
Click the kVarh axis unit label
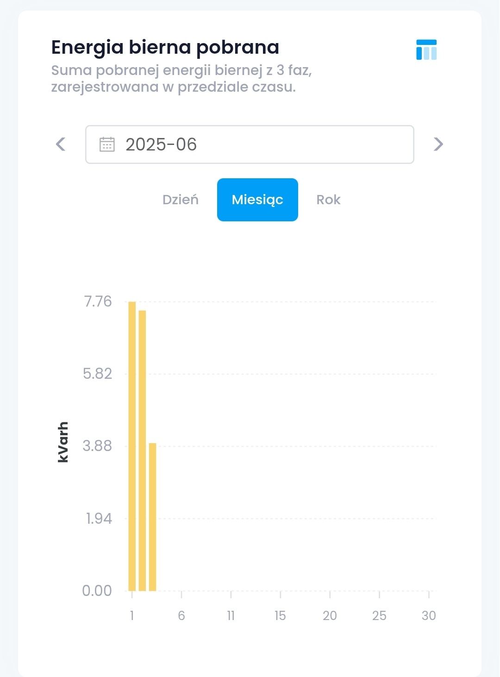63,442
